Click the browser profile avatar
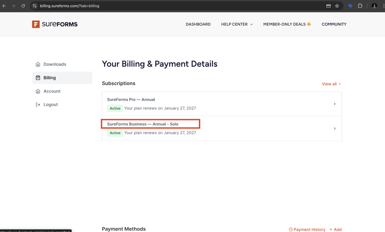385x232 pixels. pos(374,6)
